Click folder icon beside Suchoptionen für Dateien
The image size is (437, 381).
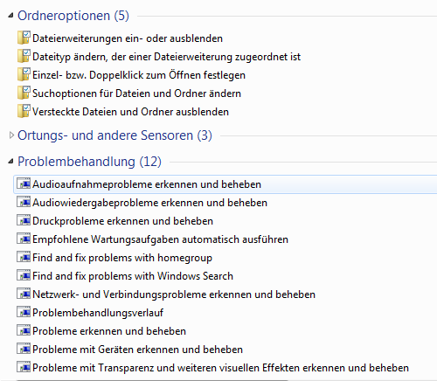click(x=24, y=93)
